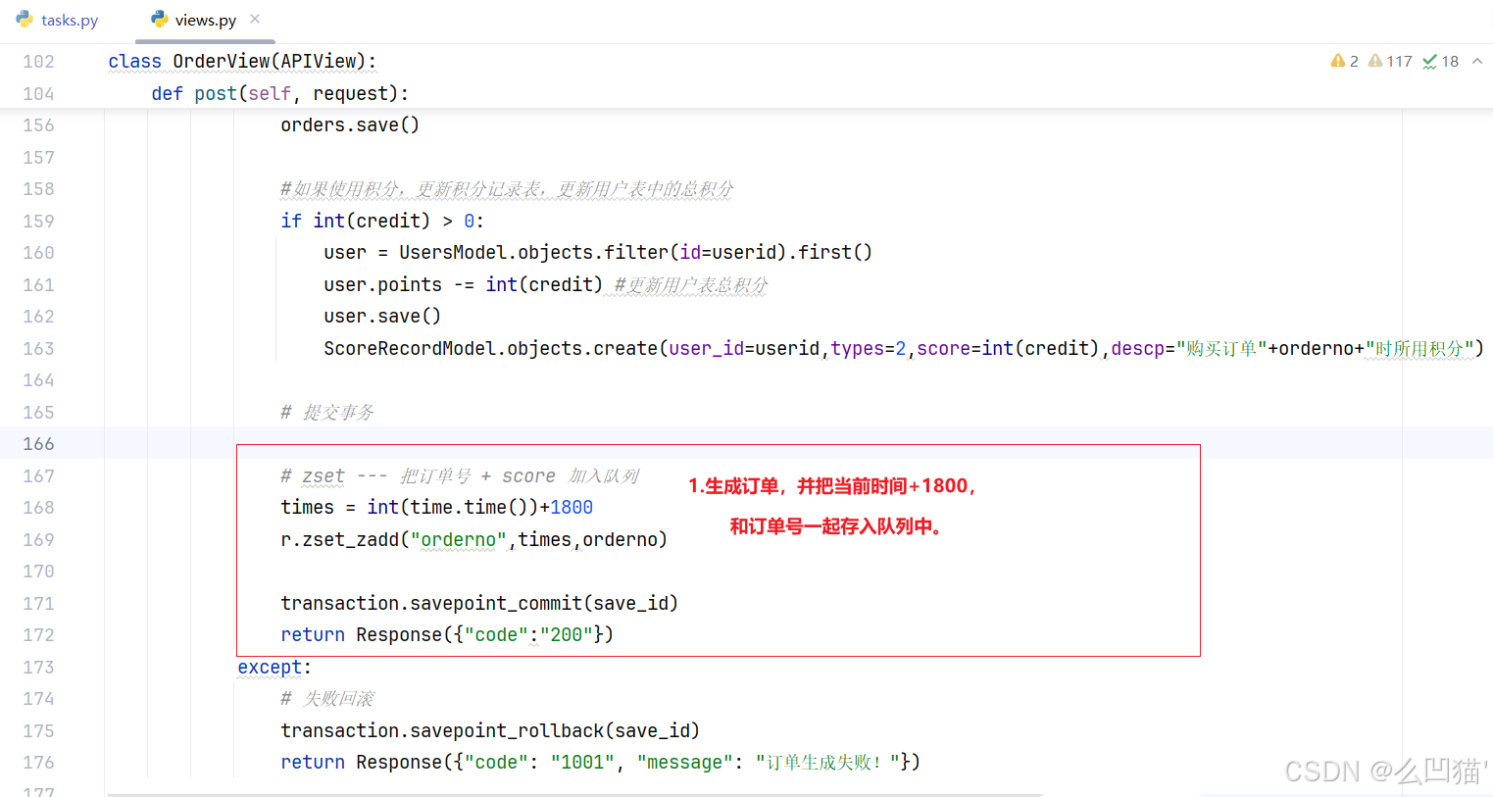Click the Python file icon on views.py tab

pyautogui.click(x=159, y=19)
